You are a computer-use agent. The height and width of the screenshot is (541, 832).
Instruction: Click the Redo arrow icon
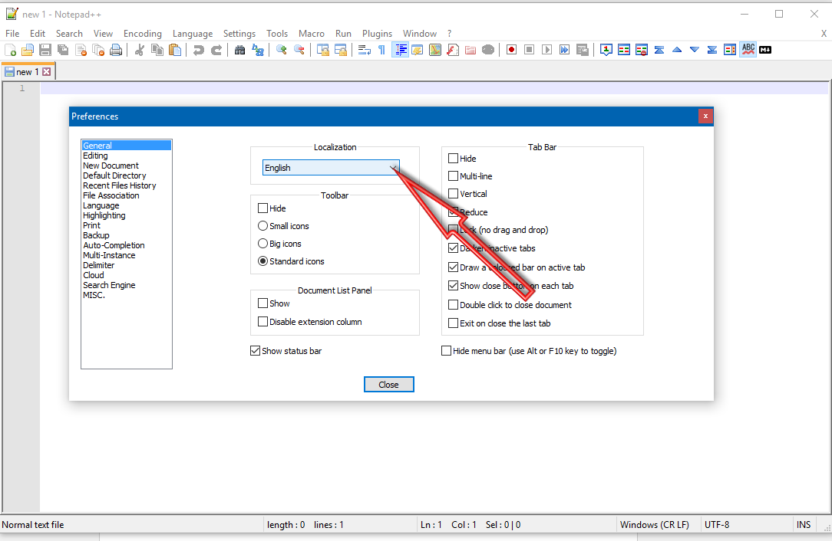click(216, 50)
